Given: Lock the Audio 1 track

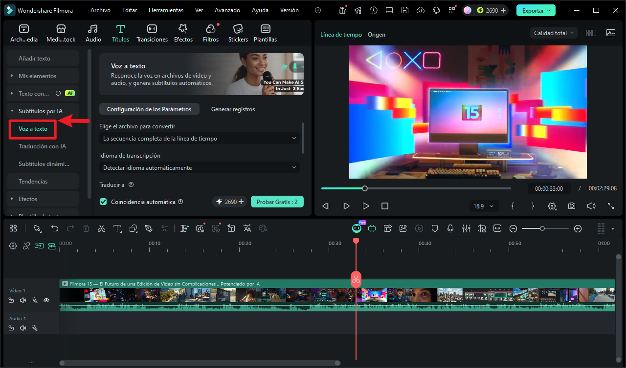Looking at the screenshot, I should pyautogui.click(x=11, y=328).
